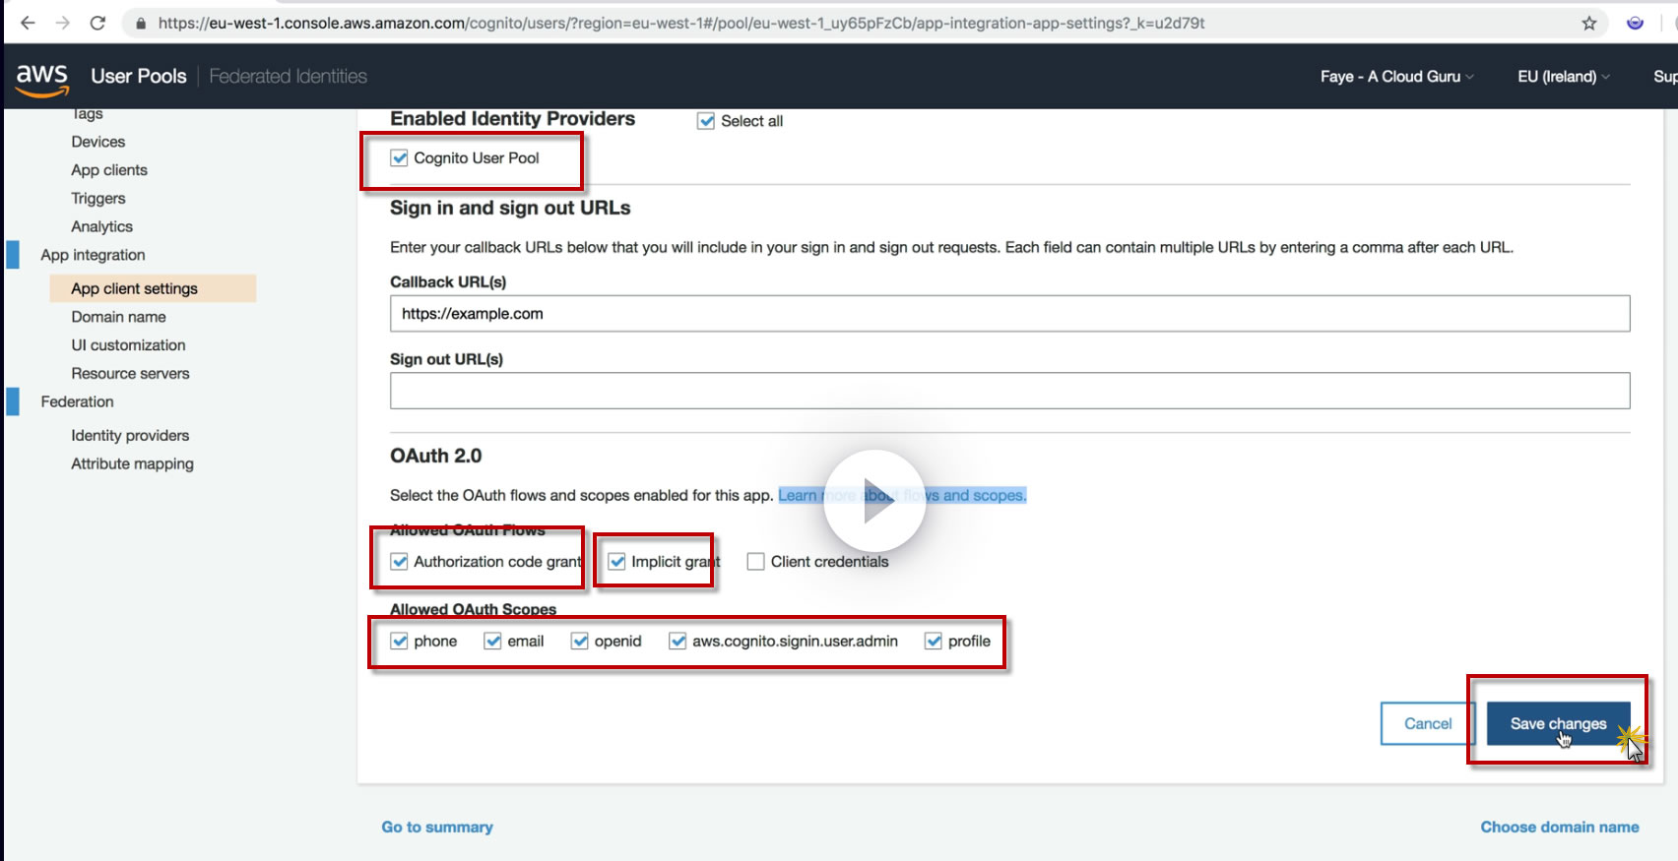1678x861 pixels.
Task: Select the App integration section
Action: (93, 255)
